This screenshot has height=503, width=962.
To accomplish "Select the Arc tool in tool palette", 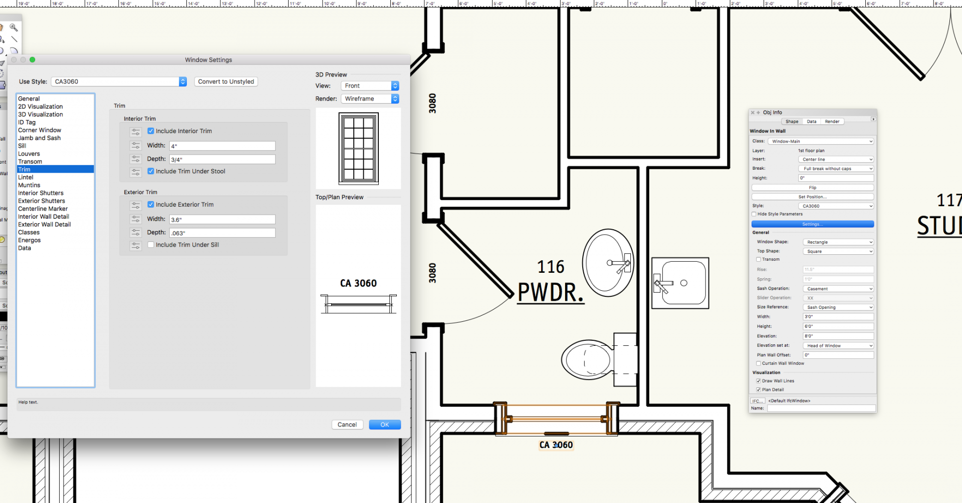I will [14, 51].
